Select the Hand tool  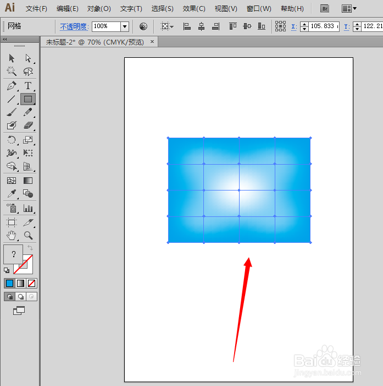[x=12, y=236]
